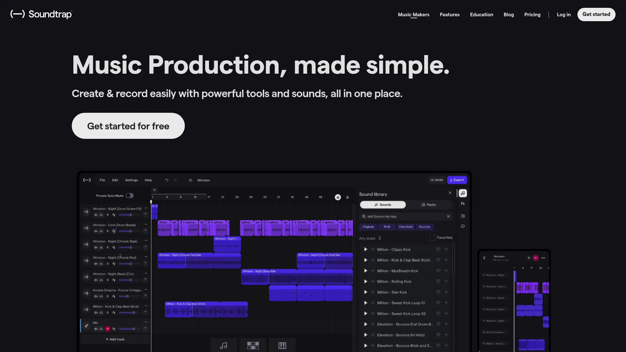626x352 pixels.
Task: Click the Get started header button
Action: pos(596,14)
